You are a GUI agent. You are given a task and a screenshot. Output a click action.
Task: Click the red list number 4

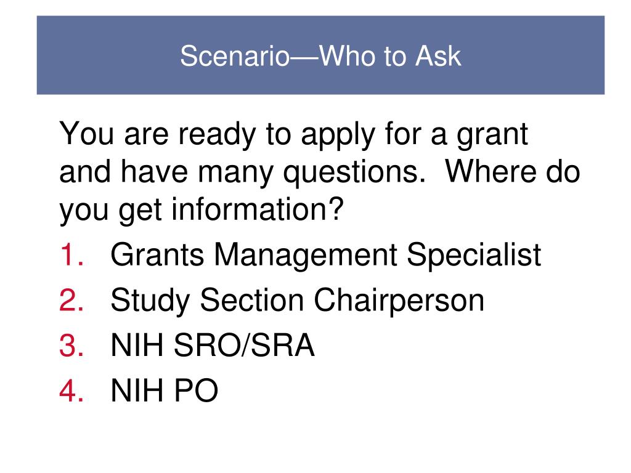[x=71, y=390]
